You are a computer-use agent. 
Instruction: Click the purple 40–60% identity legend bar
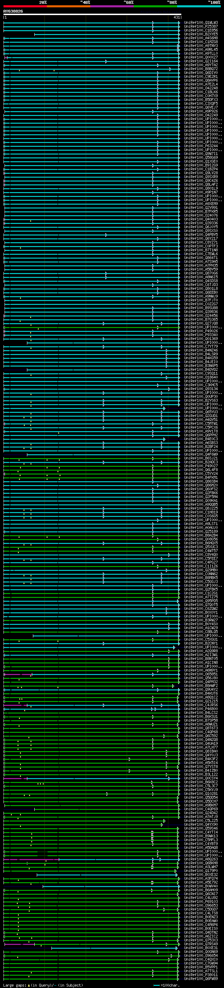coord(112,6)
